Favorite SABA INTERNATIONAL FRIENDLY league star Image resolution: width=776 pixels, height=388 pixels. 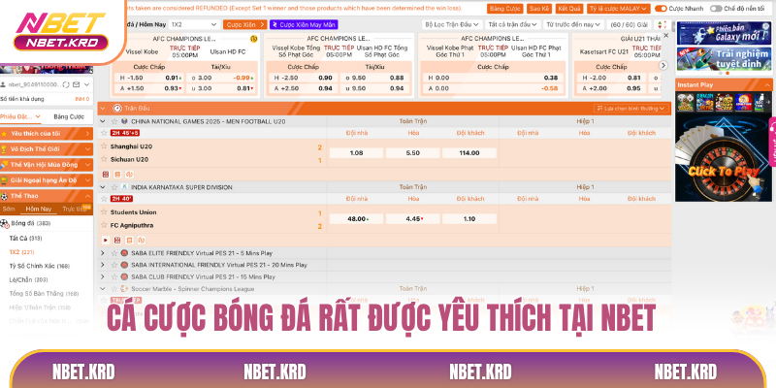[x=114, y=265]
